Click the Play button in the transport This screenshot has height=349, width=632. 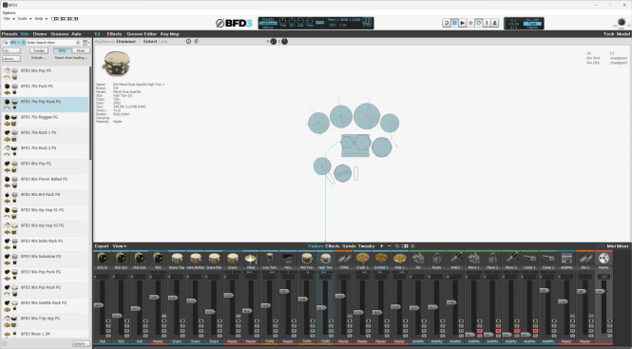[x=462, y=23]
